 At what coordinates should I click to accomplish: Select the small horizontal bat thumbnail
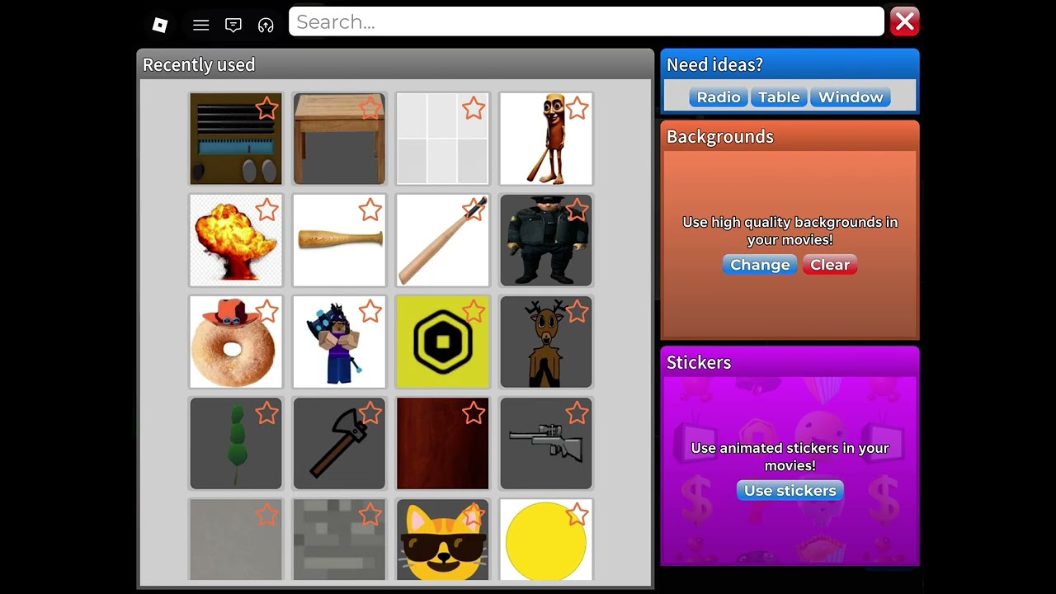coord(339,240)
